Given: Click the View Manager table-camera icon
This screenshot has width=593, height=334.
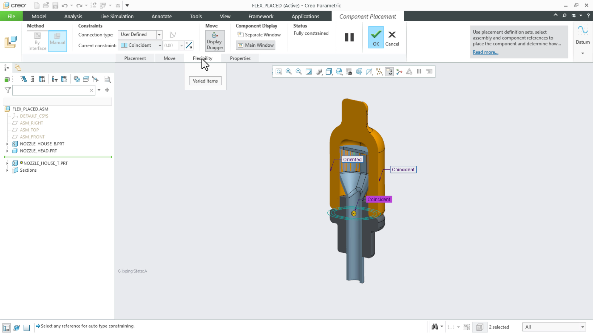Looking at the screenshot, I should [349, 72].
